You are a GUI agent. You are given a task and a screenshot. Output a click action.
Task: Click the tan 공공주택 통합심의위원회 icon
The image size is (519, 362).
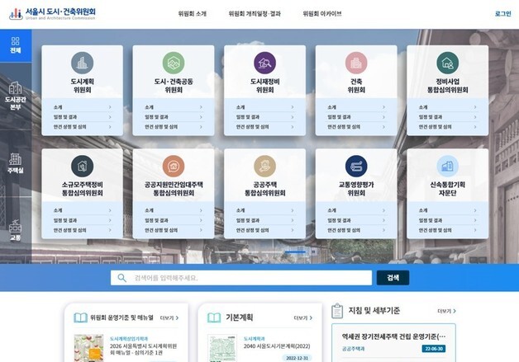click(264, 166)
